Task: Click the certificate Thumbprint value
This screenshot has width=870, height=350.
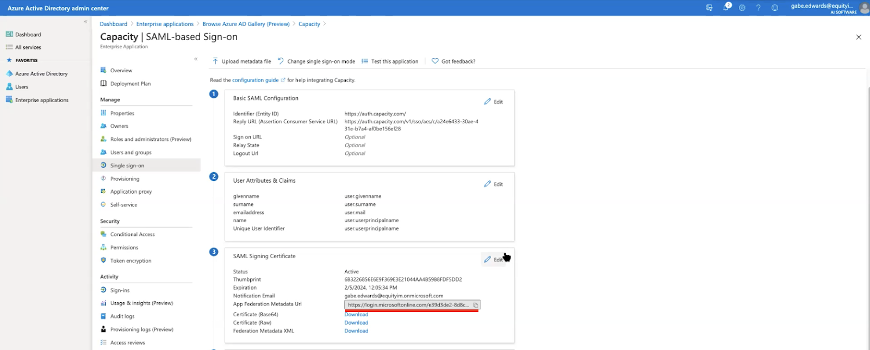Action: pos(403,280)
